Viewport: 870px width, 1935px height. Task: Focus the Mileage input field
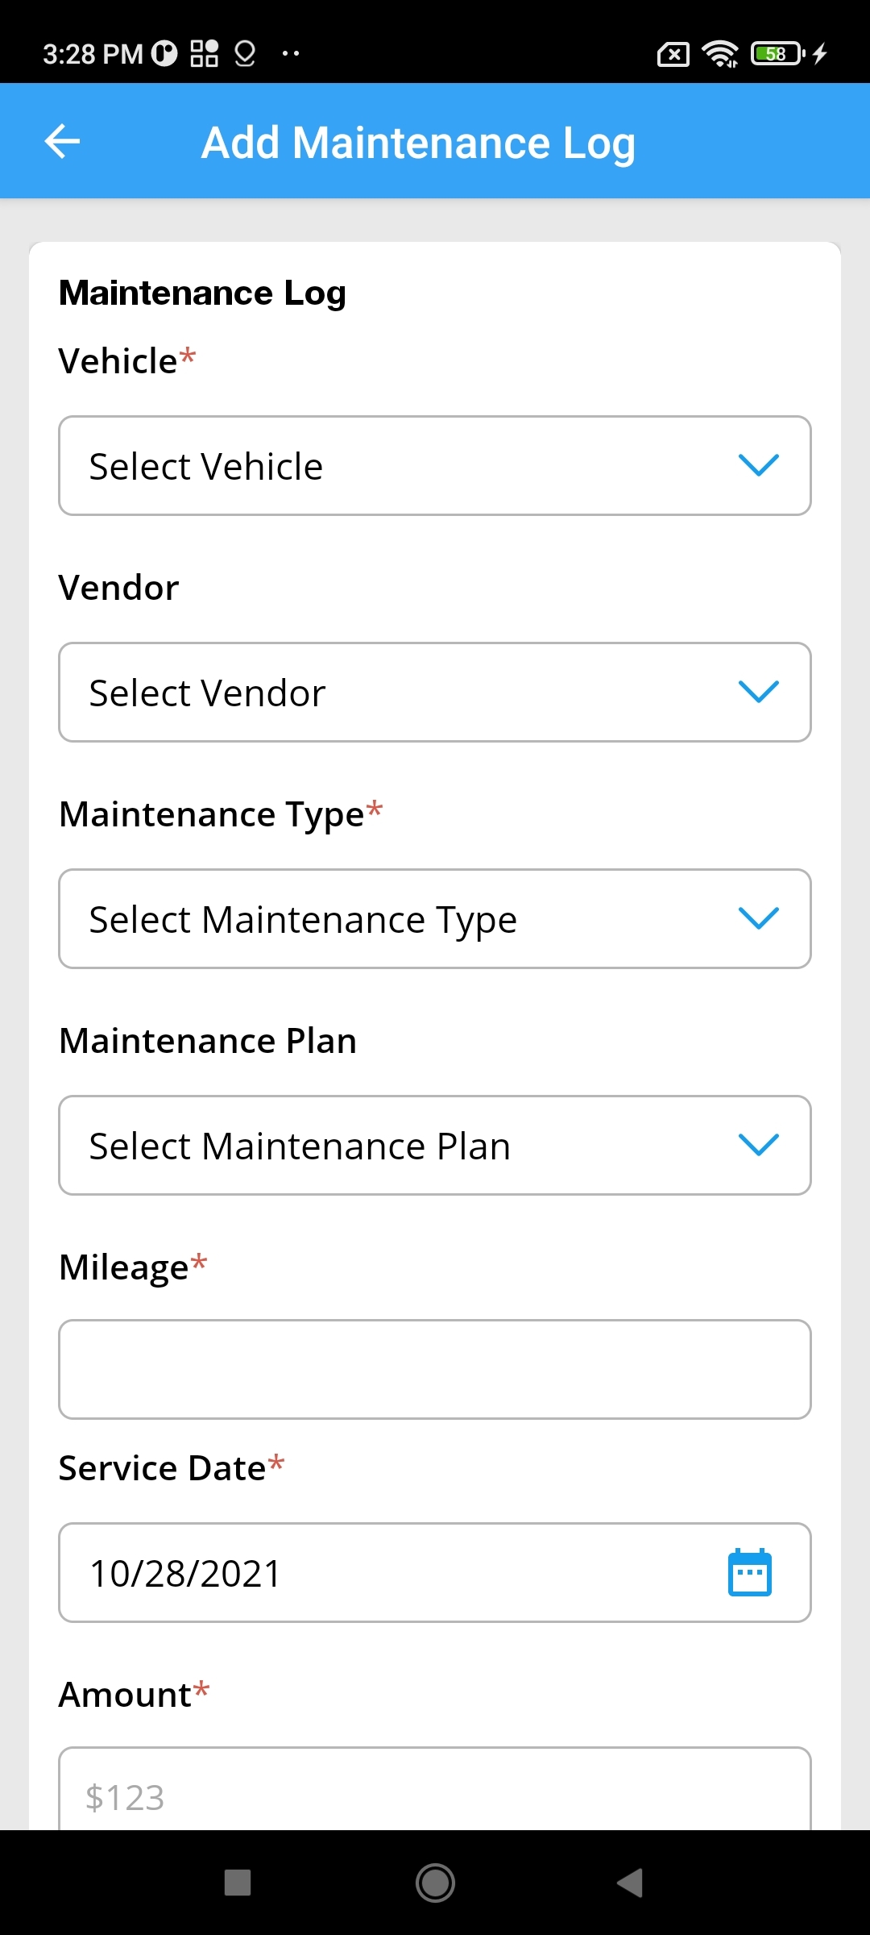435,1370
